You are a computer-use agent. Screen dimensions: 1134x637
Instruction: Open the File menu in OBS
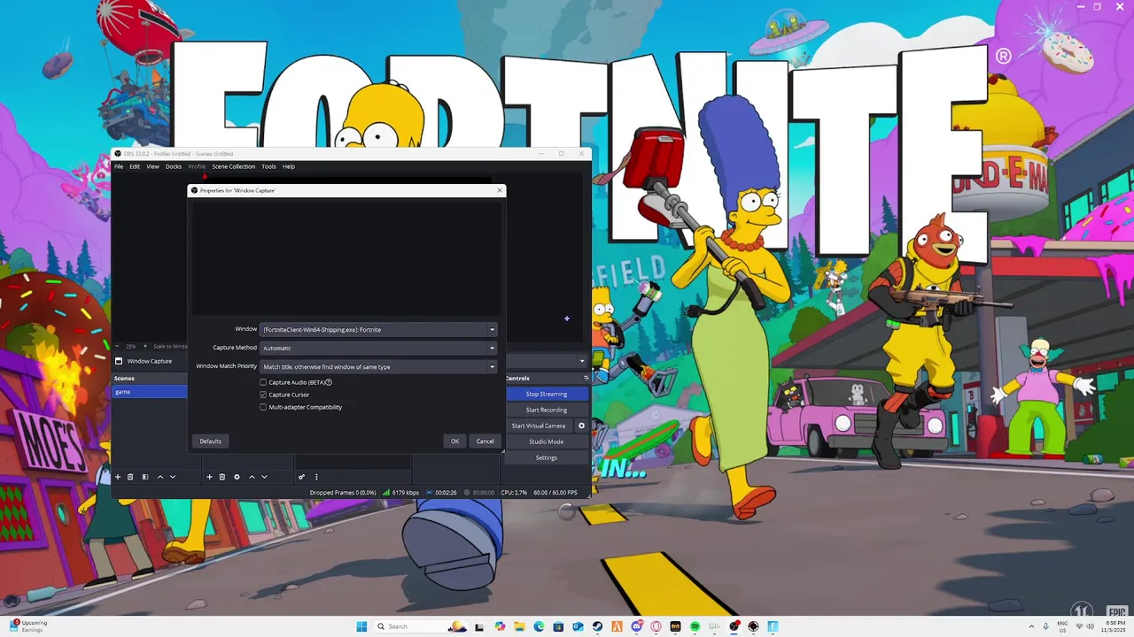pos(119,166)
